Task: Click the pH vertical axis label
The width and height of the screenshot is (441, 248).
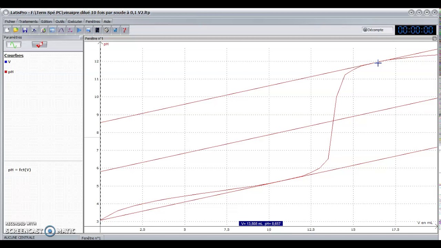Action: point(106,44)
